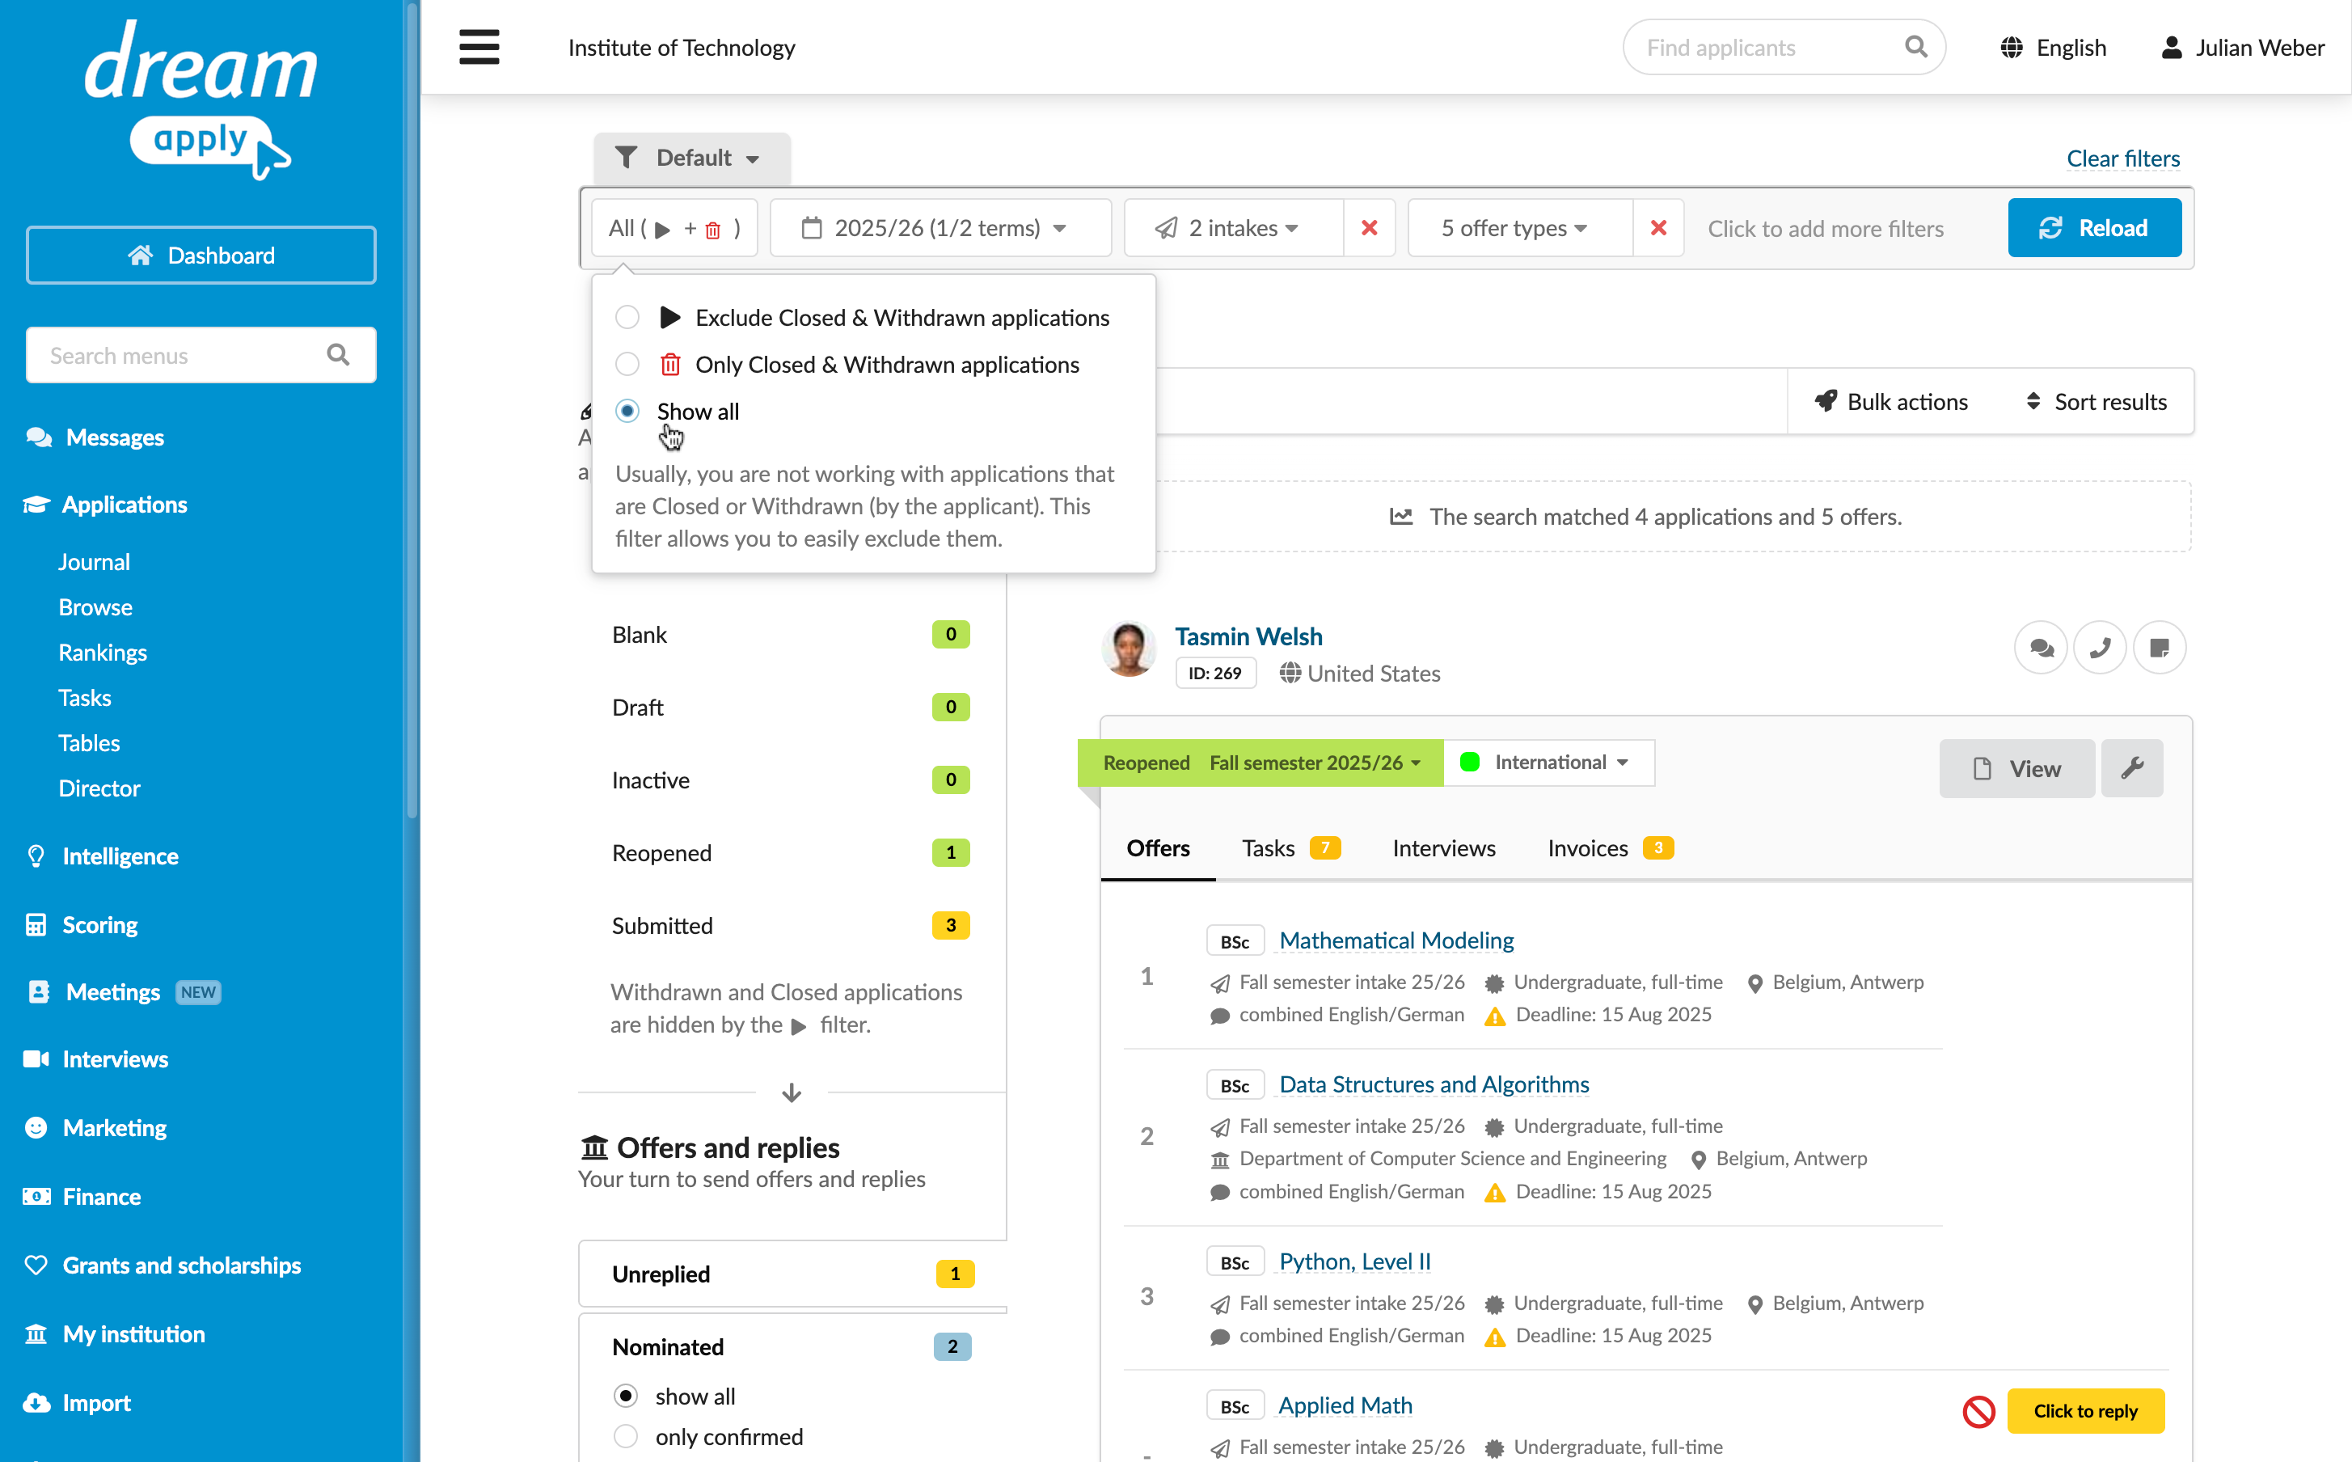Screen dimensions: 2352x1462
Task: Remove the 2 intakes filter with red X
Action: tap(1369, 228)
